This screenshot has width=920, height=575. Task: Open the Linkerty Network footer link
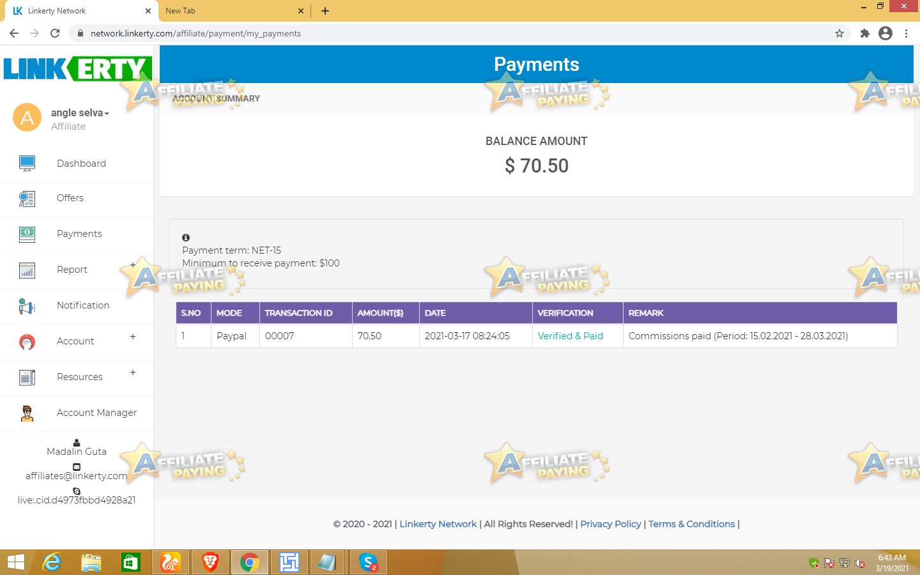point(438,524)
